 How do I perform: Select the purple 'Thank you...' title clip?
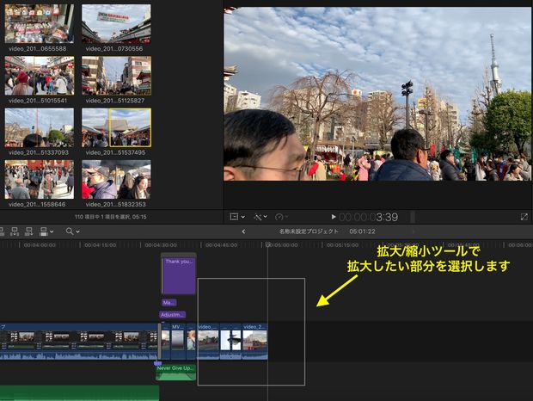pyautogui.click(x=179, y=275)
